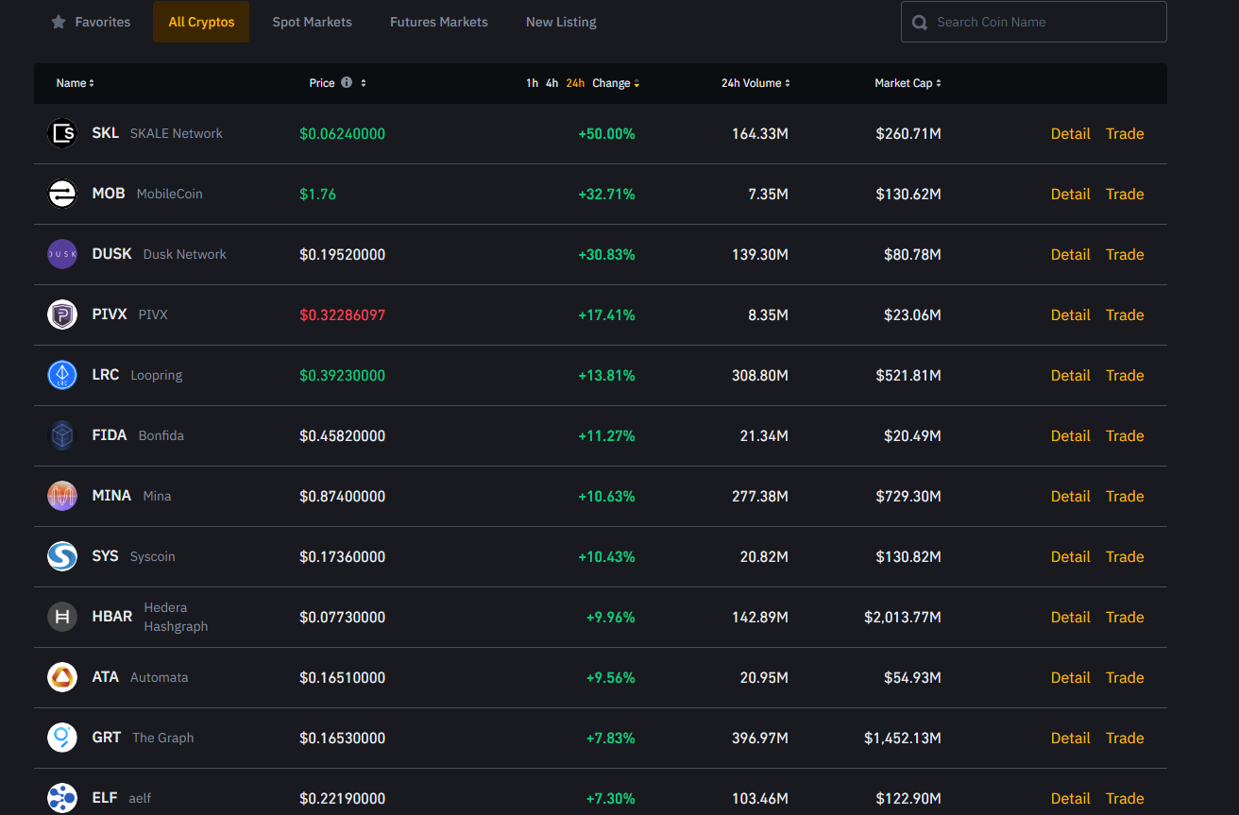
Task: Click Trade link for HBAR
Action: pos(1125,617)
